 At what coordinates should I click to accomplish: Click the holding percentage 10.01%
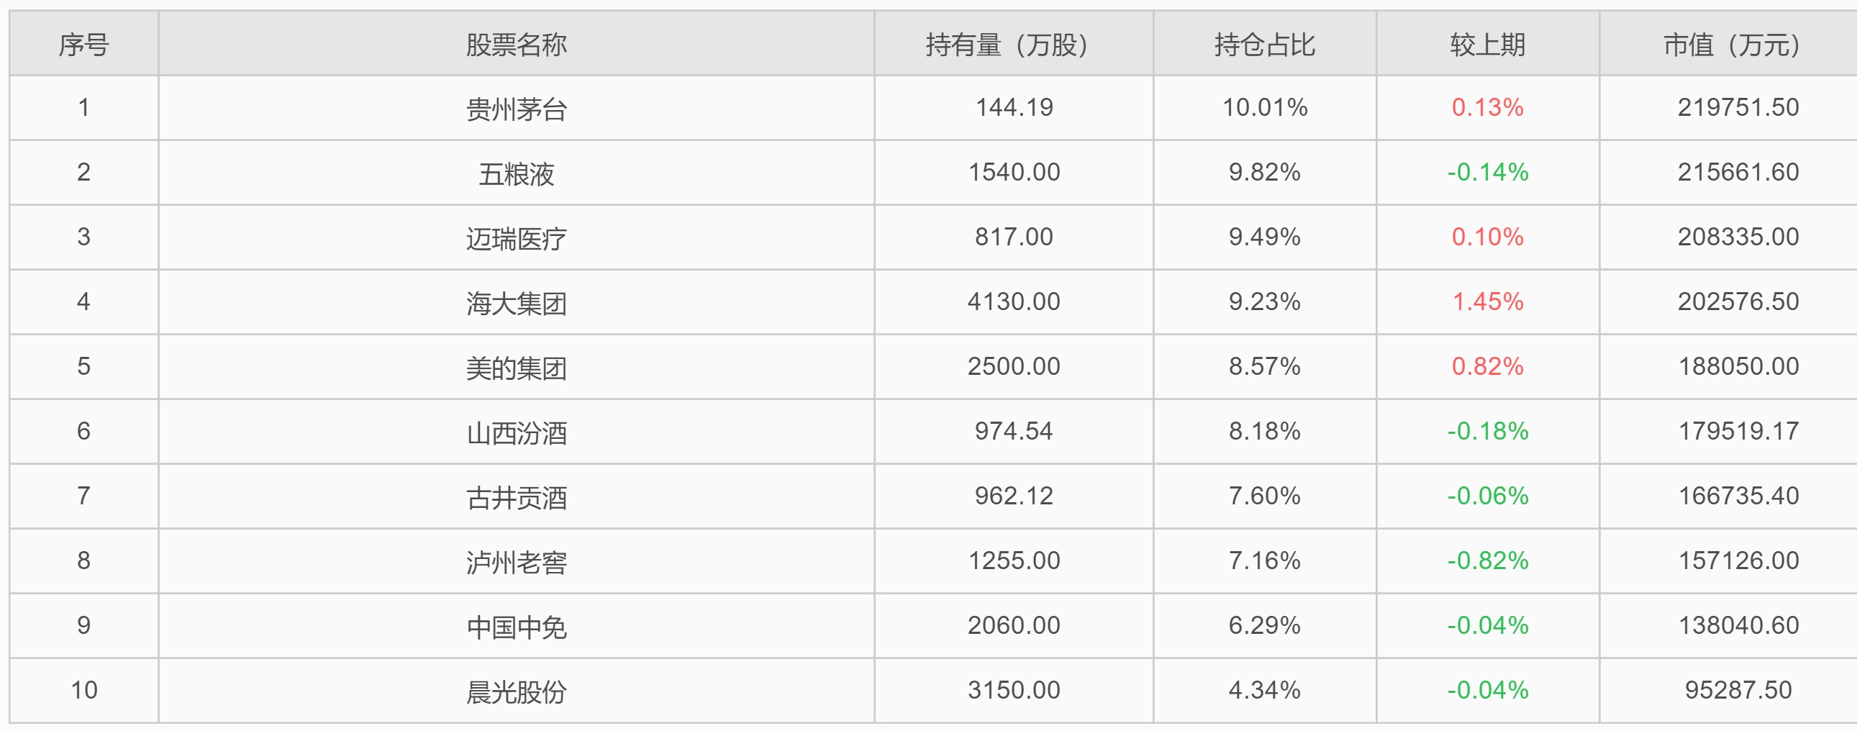click(x=1264, y=107)
